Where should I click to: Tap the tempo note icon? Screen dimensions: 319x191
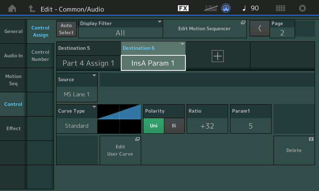pos(244,8)
